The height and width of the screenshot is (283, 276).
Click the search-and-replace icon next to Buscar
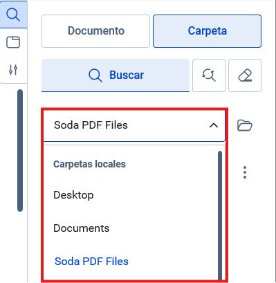[209, 75]
